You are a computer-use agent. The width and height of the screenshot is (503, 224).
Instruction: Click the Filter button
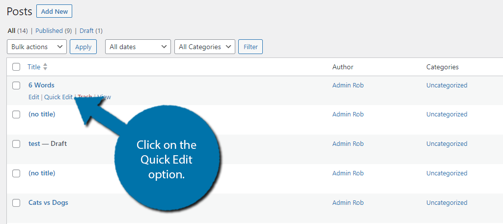[x=251, y=47]
